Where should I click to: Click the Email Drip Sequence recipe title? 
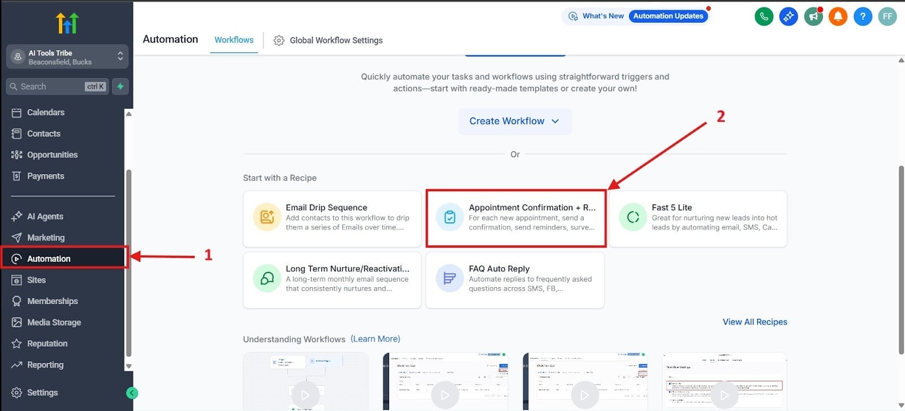[x=326, y=207]
